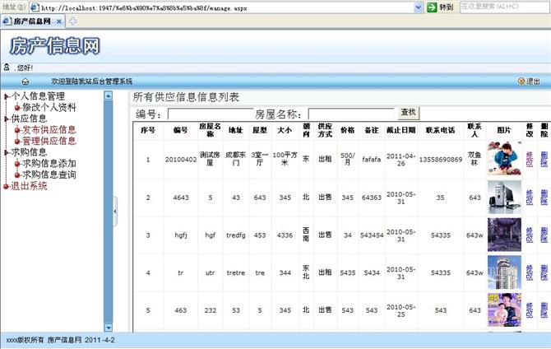This screenshot has width=551, height=349.
Task: Click 删除 link in row 463
Action: point(544,310)
